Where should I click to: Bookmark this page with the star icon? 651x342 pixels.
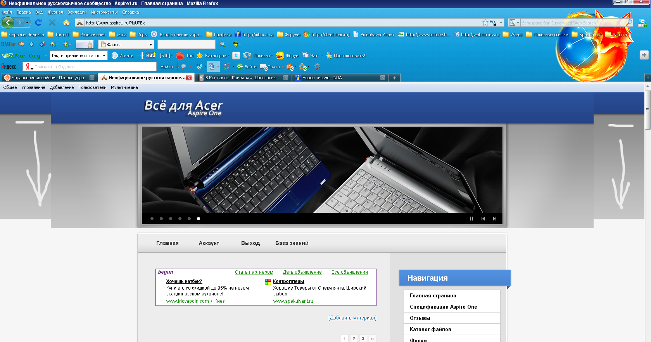coord(485,23)
